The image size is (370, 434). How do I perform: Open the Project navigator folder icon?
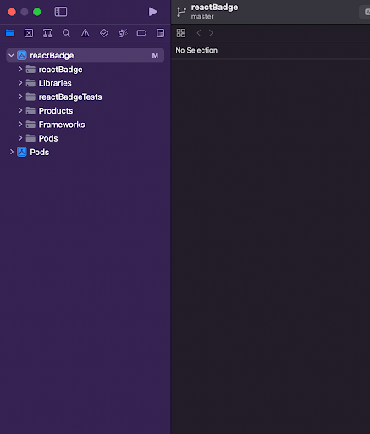(10, 33)
